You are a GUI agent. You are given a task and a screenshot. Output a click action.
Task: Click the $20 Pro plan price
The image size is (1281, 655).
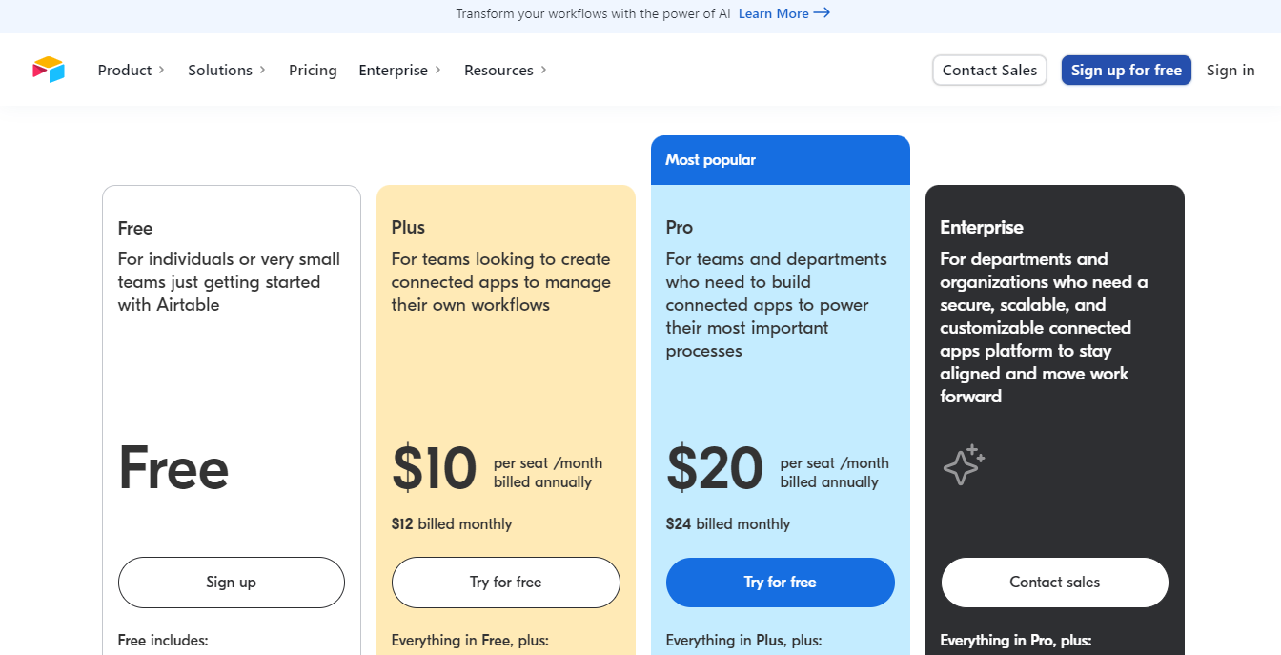715,469
